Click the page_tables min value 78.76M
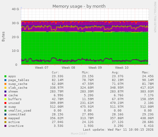 tap(88, 80)
